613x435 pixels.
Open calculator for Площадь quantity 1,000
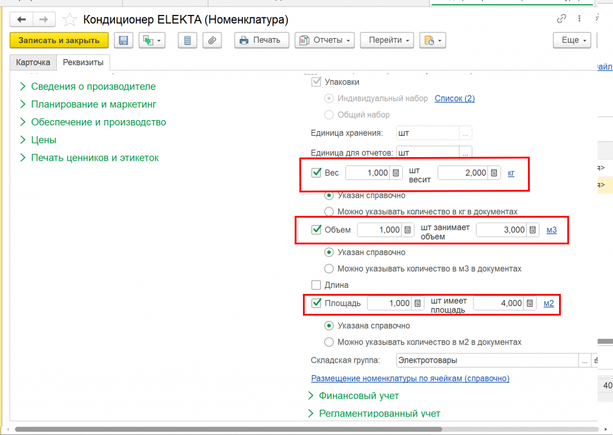click(x=417, y=303)
